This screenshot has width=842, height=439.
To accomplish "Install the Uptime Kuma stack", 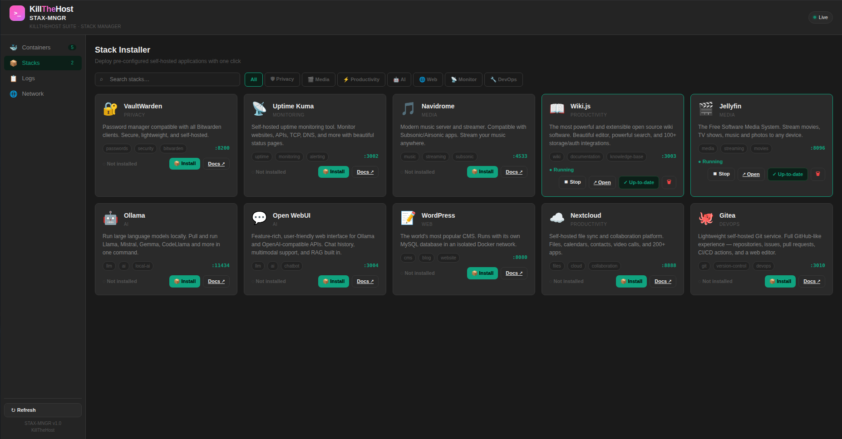I will click(334, 172).
